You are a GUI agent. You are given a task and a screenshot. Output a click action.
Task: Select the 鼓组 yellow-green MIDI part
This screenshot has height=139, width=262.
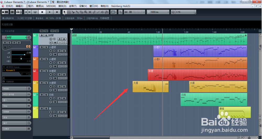[x=234, y=112]
